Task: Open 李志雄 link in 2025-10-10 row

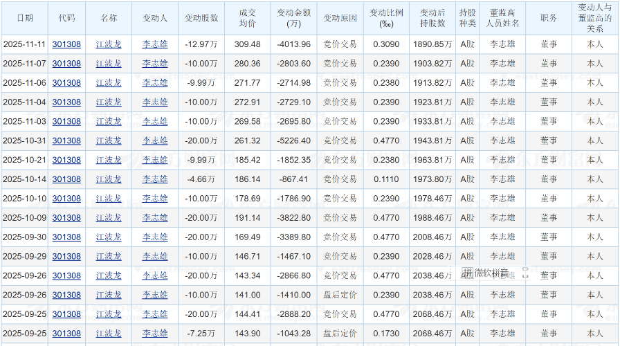Action: coord(155,199)
